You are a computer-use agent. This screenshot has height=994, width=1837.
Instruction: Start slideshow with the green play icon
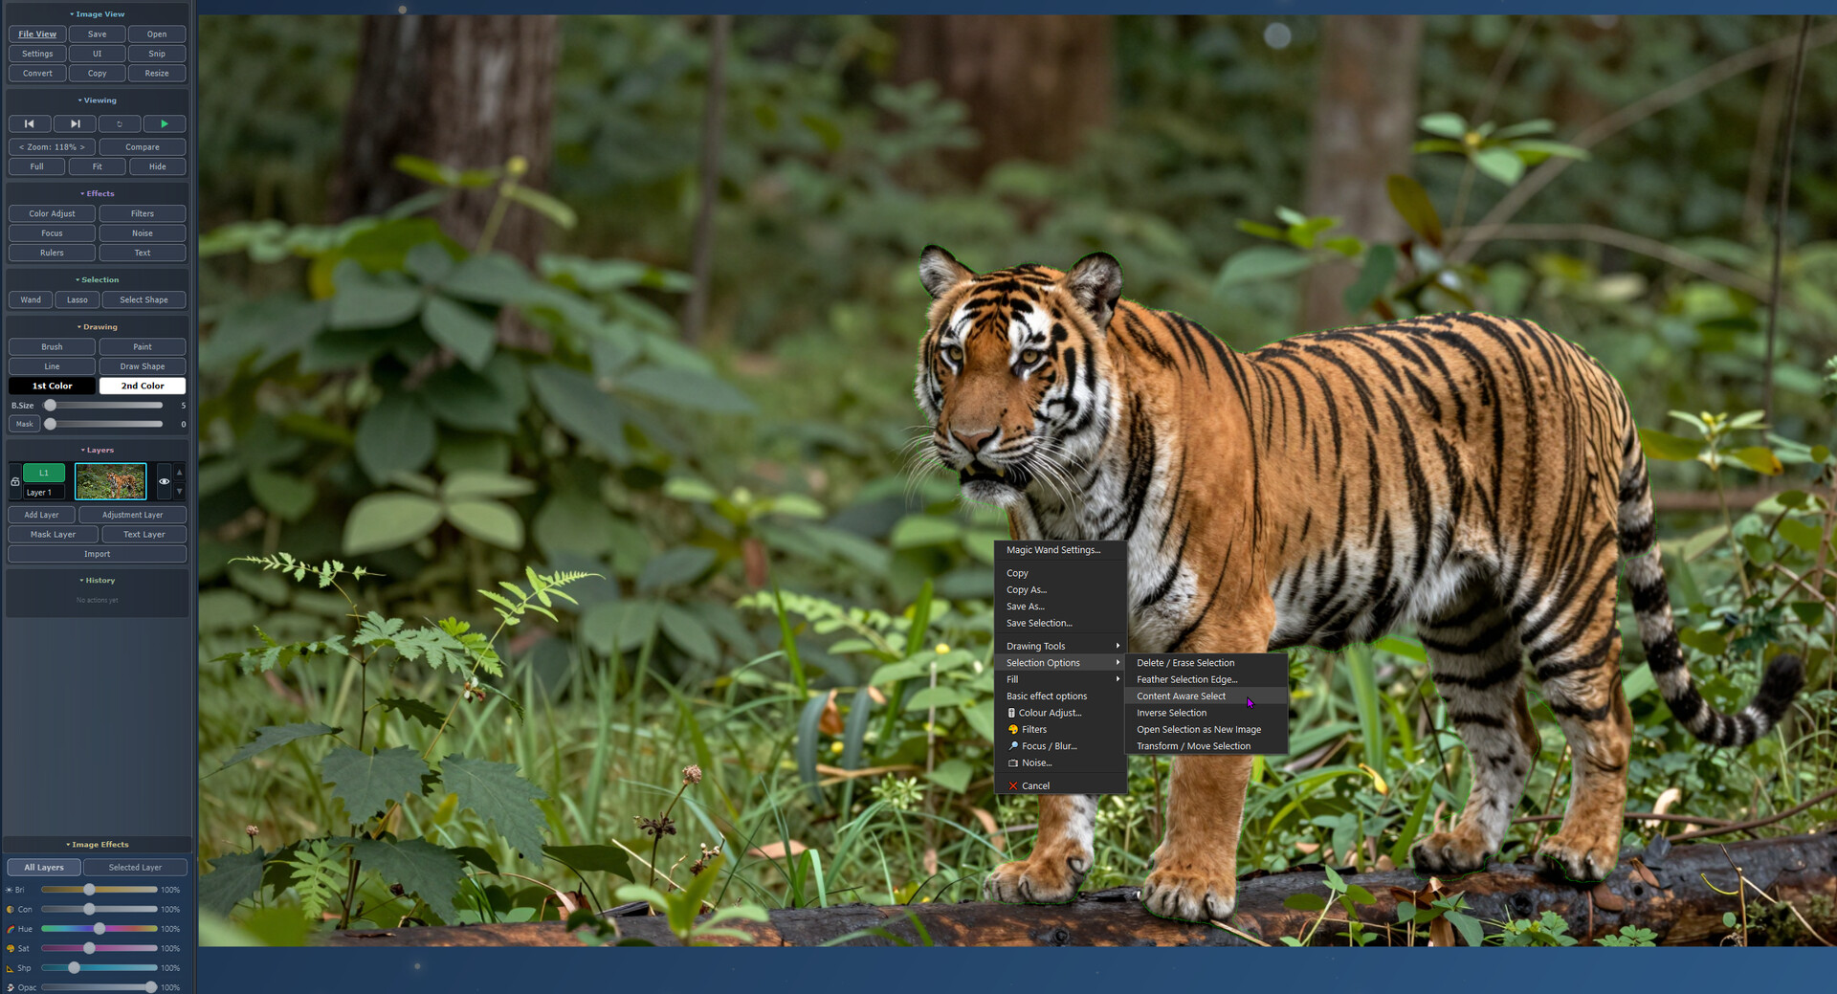[165, 123]
